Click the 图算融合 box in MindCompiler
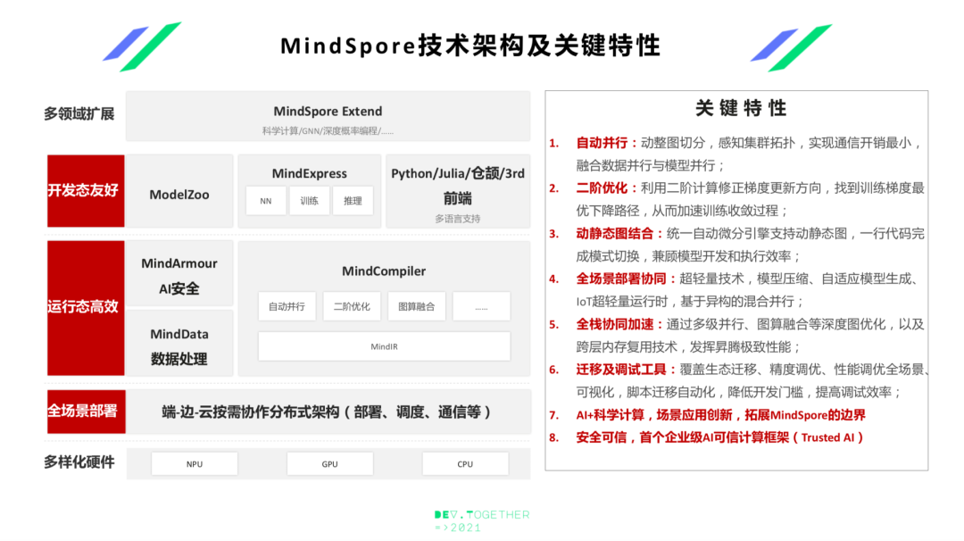This screenshot has width=964, height=541. tap(416, 306)
